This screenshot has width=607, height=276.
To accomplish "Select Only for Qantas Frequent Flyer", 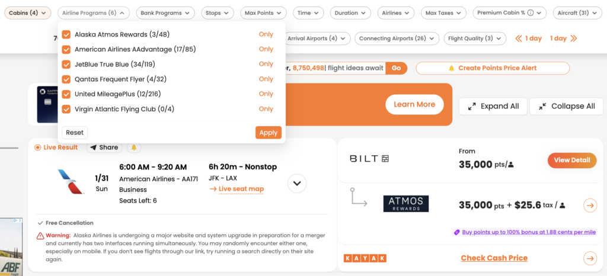I will pos(266,79).
